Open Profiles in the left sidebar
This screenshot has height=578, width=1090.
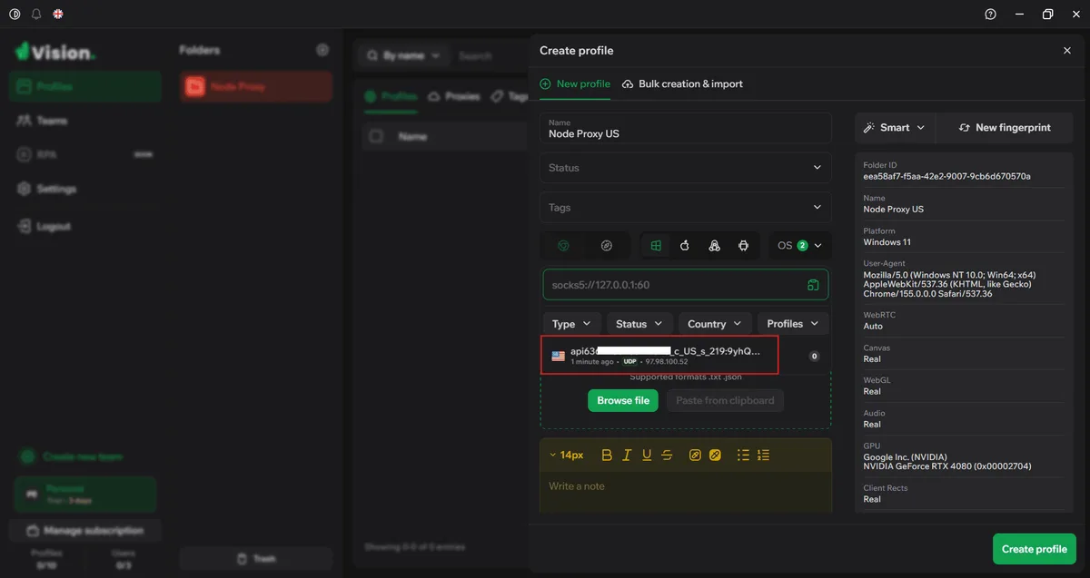pyautogui.click(x=85, y=87)
